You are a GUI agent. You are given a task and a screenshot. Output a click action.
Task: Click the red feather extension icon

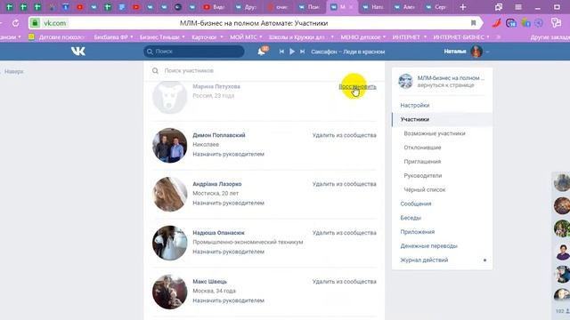497,23
